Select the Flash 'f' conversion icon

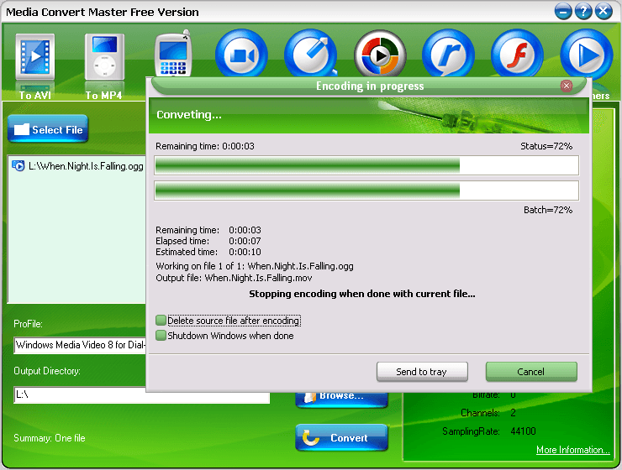click(x=517, y=54)
